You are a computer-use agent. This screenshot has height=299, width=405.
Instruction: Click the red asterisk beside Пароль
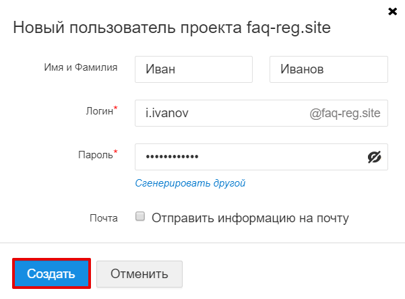[115, 153]
